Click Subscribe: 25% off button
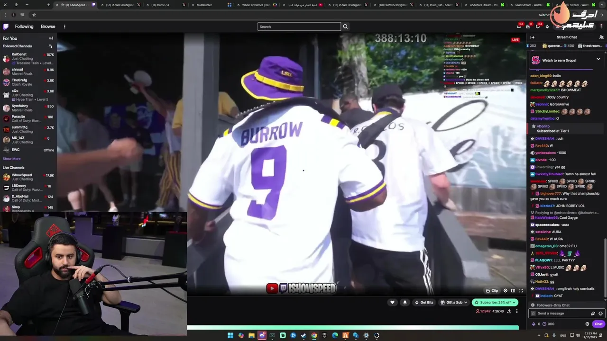The height and width of the screenshot is (341, 607). point(495,302)
